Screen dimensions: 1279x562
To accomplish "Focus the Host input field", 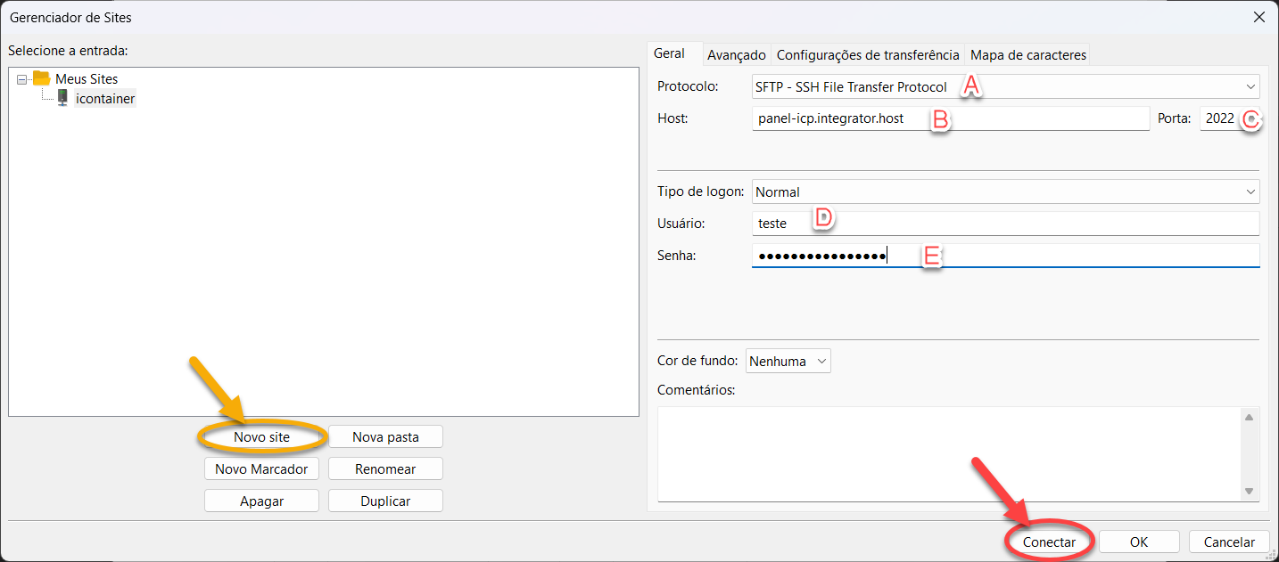I will click(x=950, y=118).
